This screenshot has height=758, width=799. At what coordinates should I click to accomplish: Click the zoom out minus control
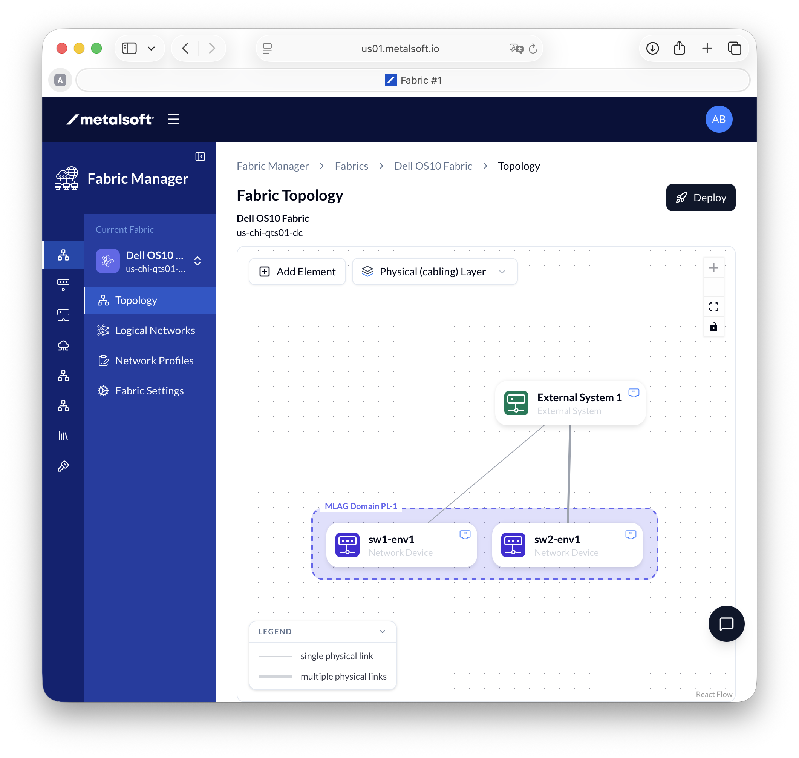click(x=713, y=287)
